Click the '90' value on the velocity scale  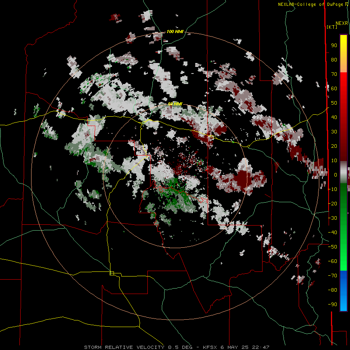pyautogui.click(x=334, y=45)
